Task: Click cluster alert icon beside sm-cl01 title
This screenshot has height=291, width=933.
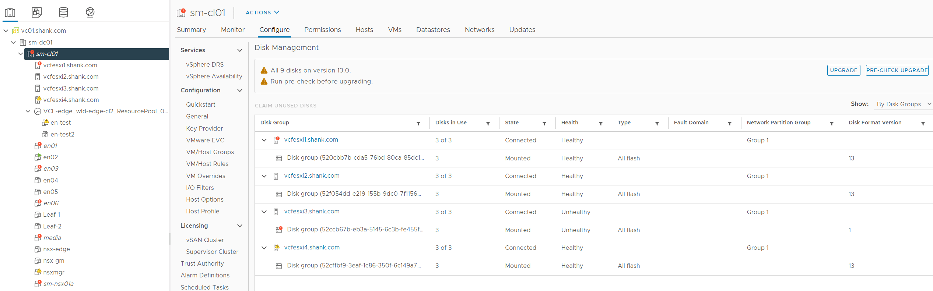Action: pos(181,13)
